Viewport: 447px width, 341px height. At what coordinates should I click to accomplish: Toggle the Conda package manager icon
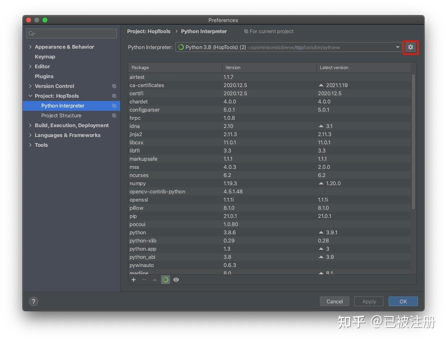[x=165, y=280]
